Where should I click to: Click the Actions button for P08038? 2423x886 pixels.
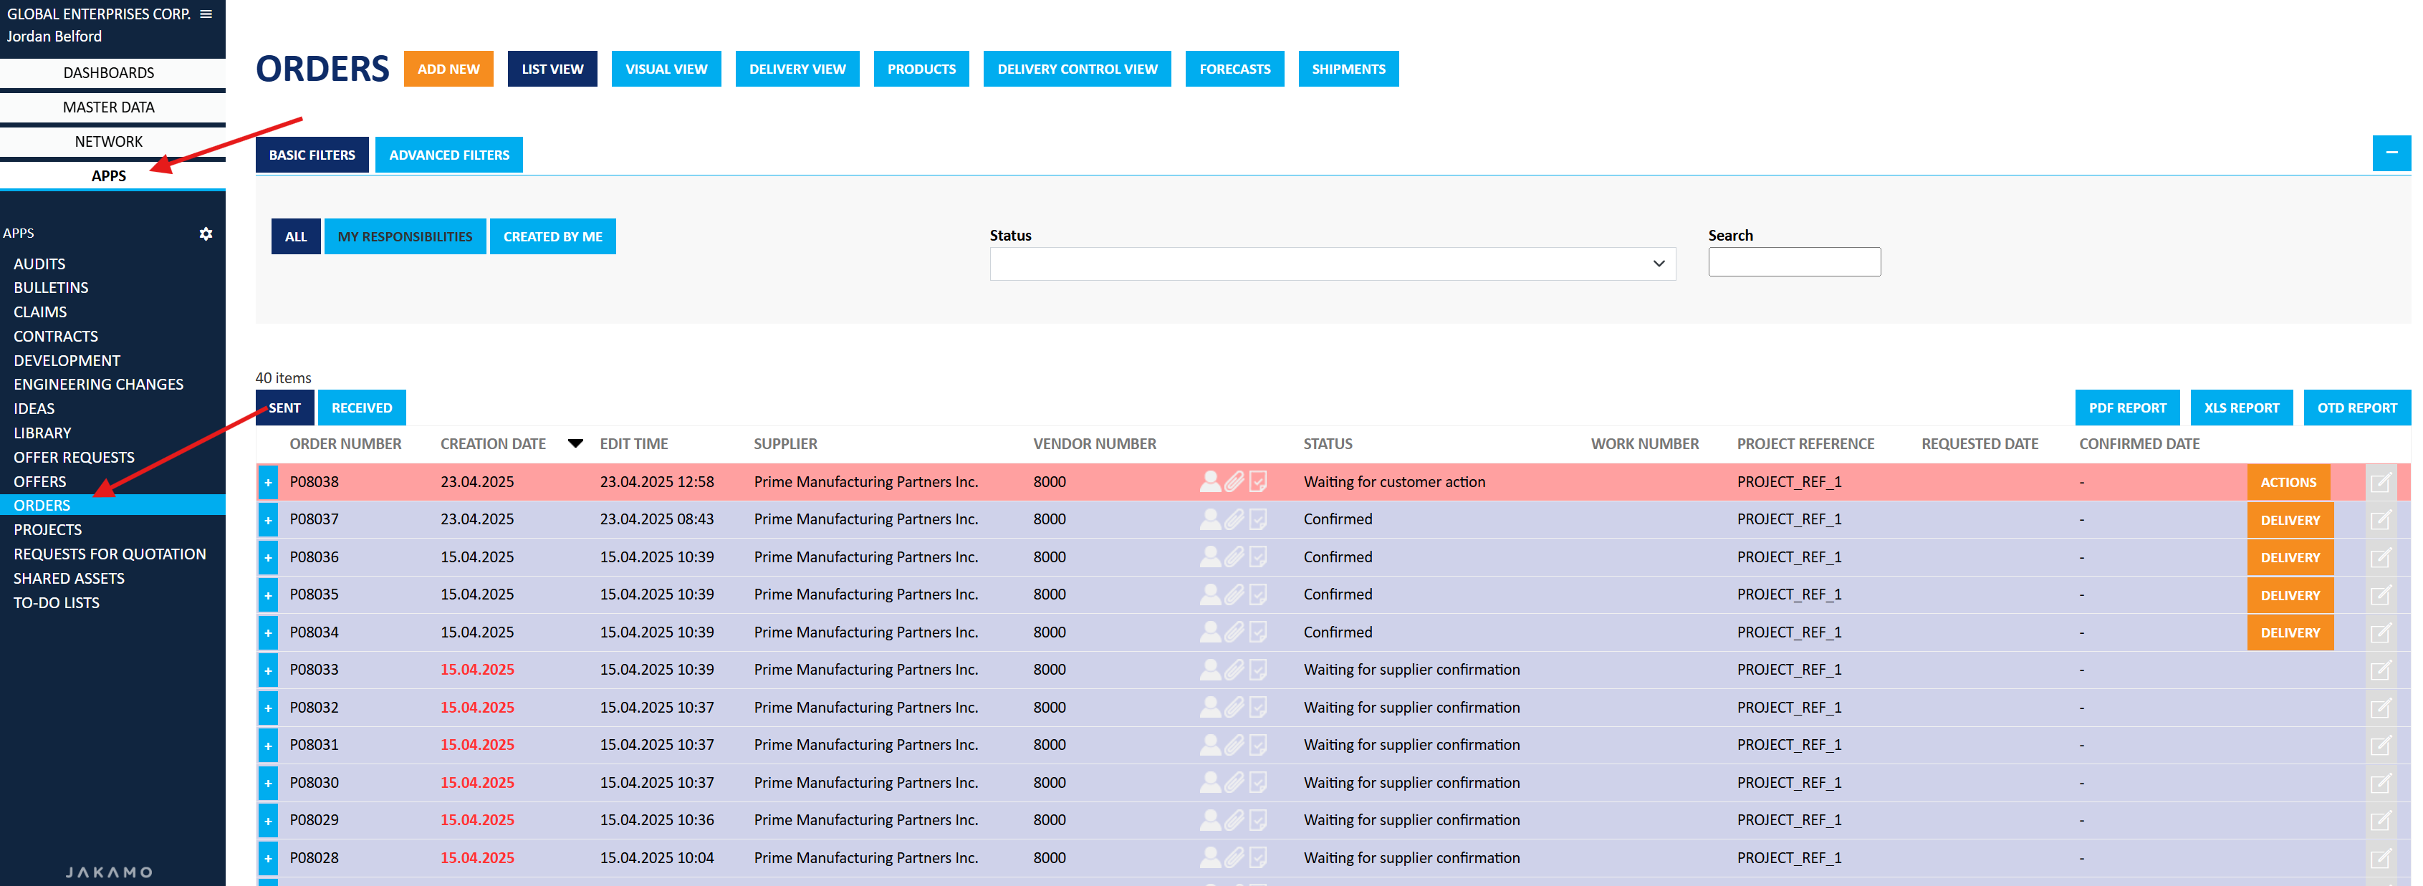pyautogui.click(x=2288, y=483)
